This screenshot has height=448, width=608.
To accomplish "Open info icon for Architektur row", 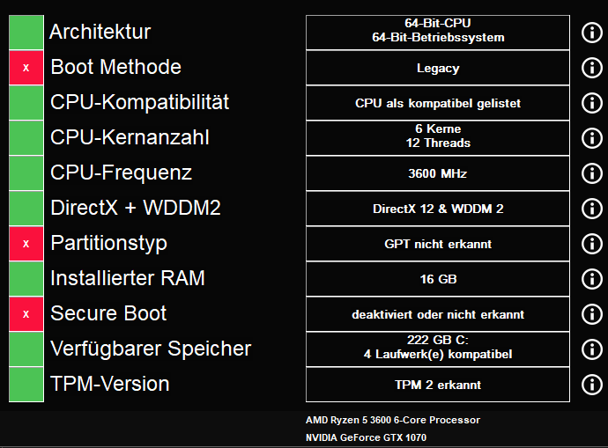I will click(x=592, y=33).
